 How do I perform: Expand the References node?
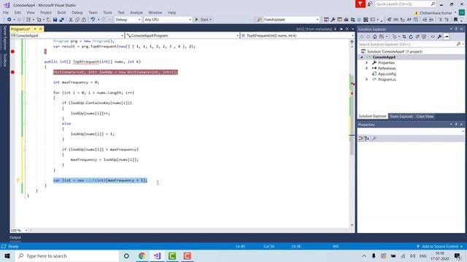coord(367,68)
